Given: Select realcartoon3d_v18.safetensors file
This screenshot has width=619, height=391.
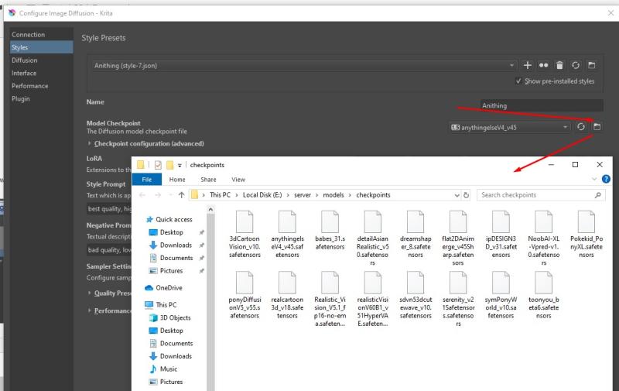Looking at the screenshot, I should pyautogui.click(x=287, y=295).
